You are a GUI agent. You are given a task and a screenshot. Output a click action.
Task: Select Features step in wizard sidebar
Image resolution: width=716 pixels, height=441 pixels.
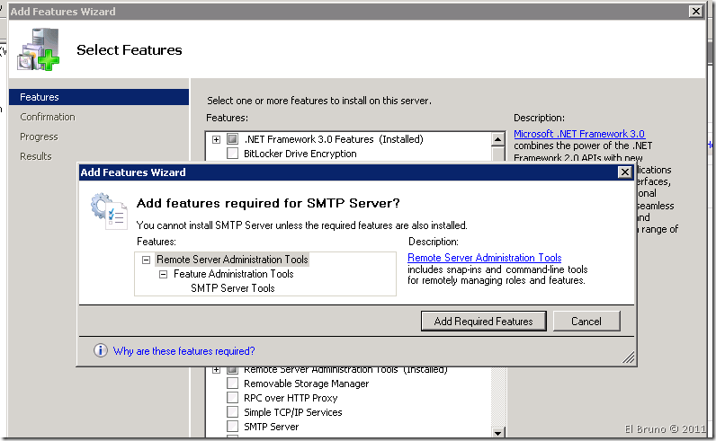pos(99,97)
